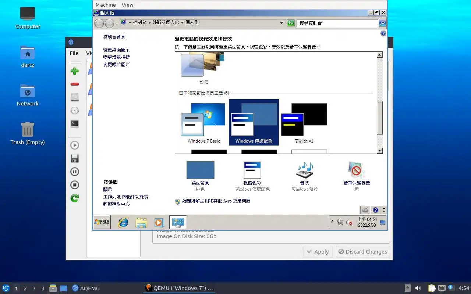Click the Windows clock 上午 04:54
The height and width of the screenshot is (294, 471).
coord(367,222)
